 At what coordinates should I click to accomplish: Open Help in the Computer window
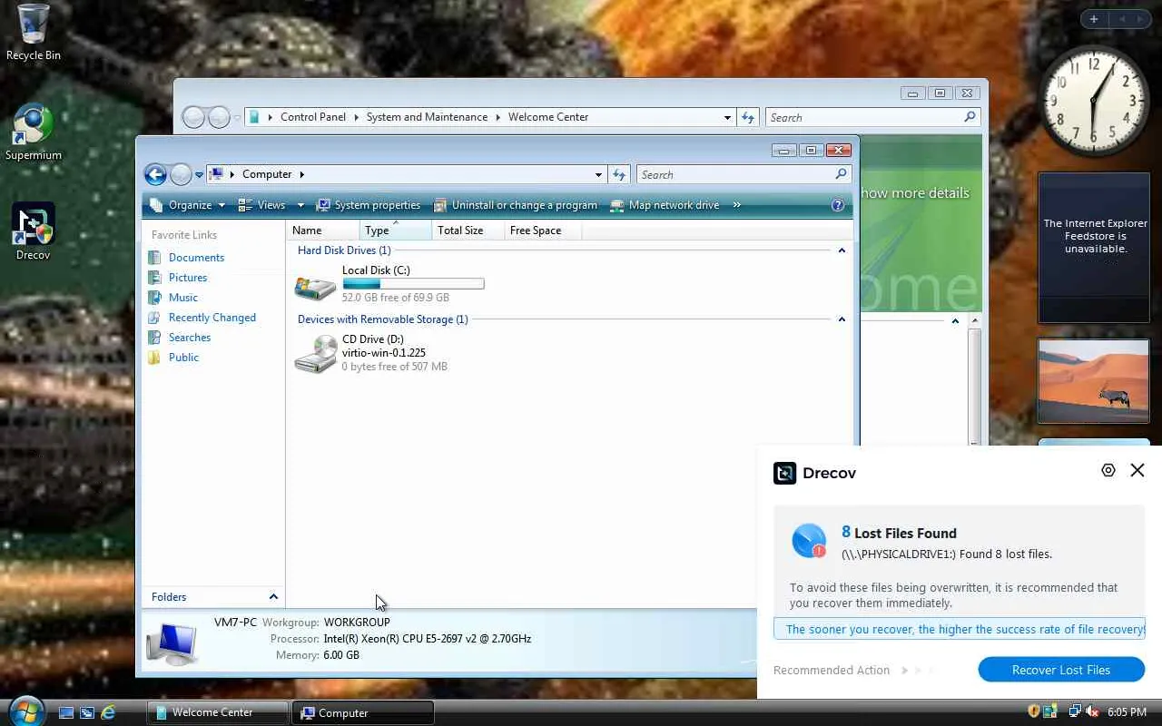point(838,205)
